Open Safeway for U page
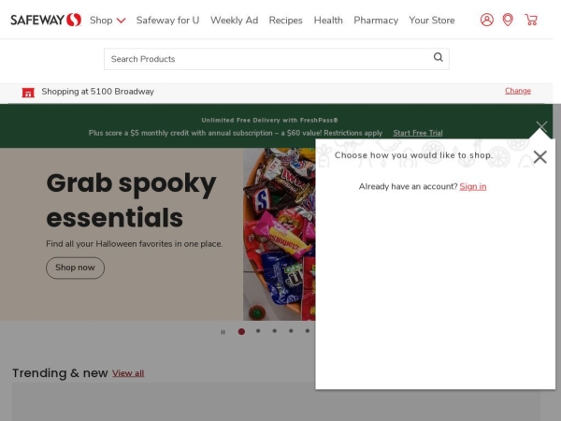 [167, 21]
